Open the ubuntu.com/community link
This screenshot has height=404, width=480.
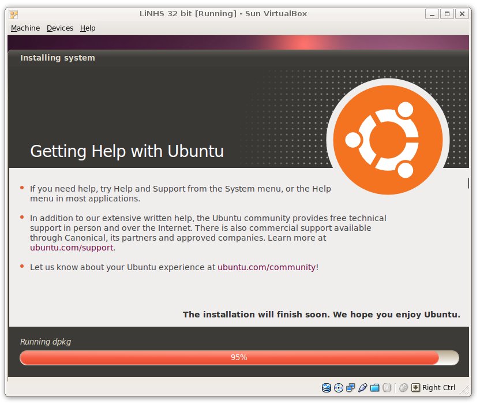267,267
